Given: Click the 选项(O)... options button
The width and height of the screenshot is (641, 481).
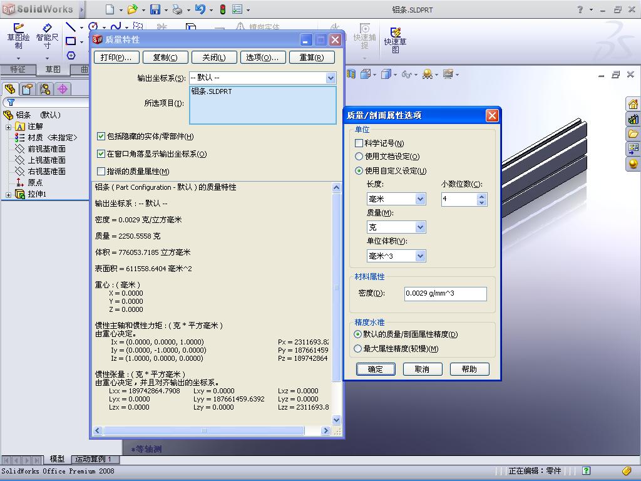Looking at the screenshot, I should (263, 57).
